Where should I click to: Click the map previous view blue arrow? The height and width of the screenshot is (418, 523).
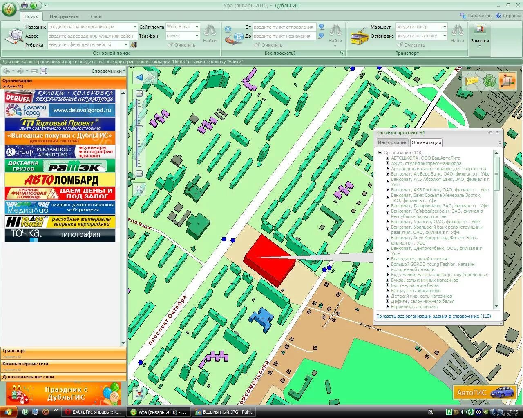(x=139, y=78)
